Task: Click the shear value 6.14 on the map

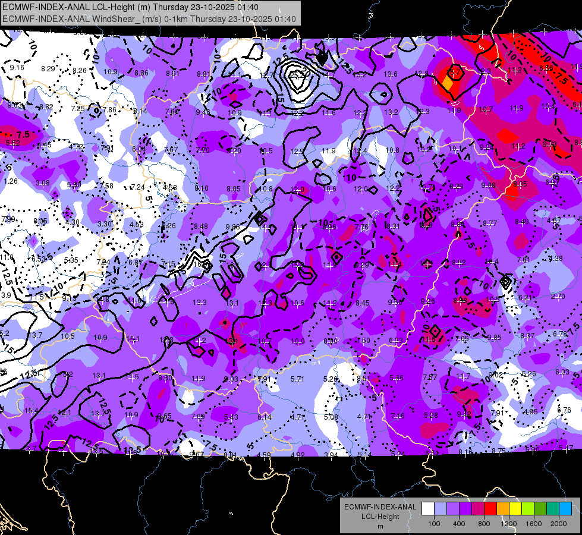Action: pos(265,417)
